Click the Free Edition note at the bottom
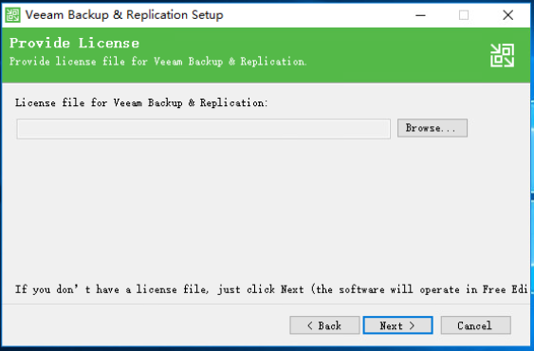 coord(271,289)
